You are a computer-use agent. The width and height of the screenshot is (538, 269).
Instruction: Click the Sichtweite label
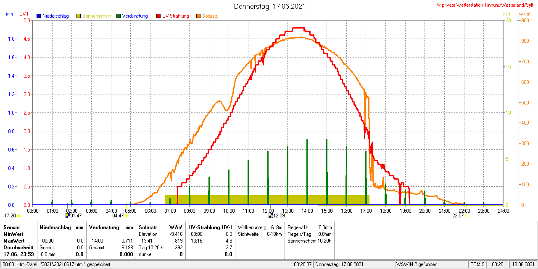click(249, 234)
